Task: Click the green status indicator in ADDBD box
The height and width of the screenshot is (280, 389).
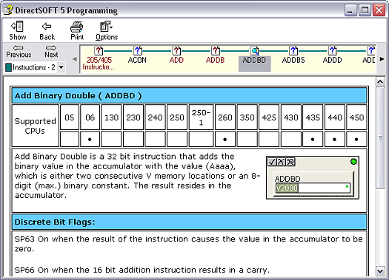Action: point(353,162)
